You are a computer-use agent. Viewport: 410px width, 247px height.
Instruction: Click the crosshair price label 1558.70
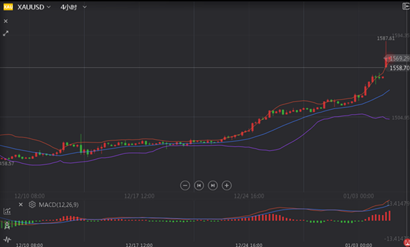coord(399,68)
